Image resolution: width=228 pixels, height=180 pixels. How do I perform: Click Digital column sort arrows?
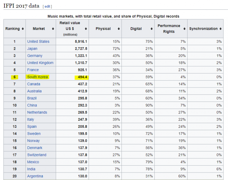(150, 29)
